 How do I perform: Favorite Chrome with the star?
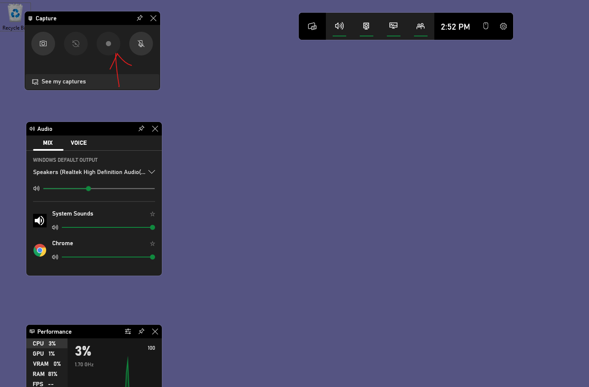pos(153,244)
